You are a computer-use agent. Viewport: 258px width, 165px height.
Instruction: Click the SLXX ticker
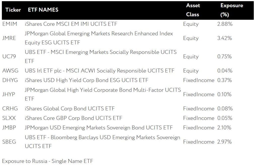click(9, 118)
